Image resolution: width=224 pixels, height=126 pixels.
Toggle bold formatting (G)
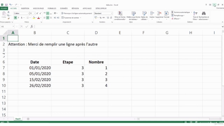[15, 18]
